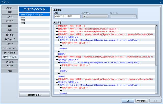Open the アニメーション tab
Image resolution: width=163 pixels, height=104 pixels.
click(10, 48)
